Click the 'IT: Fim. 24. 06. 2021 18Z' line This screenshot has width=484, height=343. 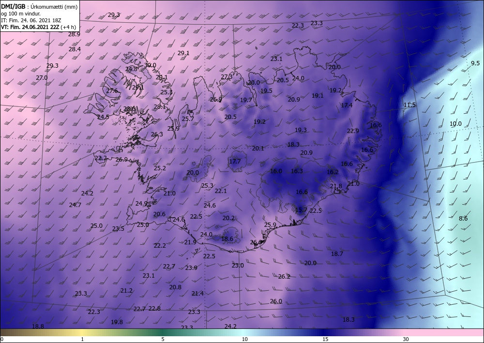31,20
